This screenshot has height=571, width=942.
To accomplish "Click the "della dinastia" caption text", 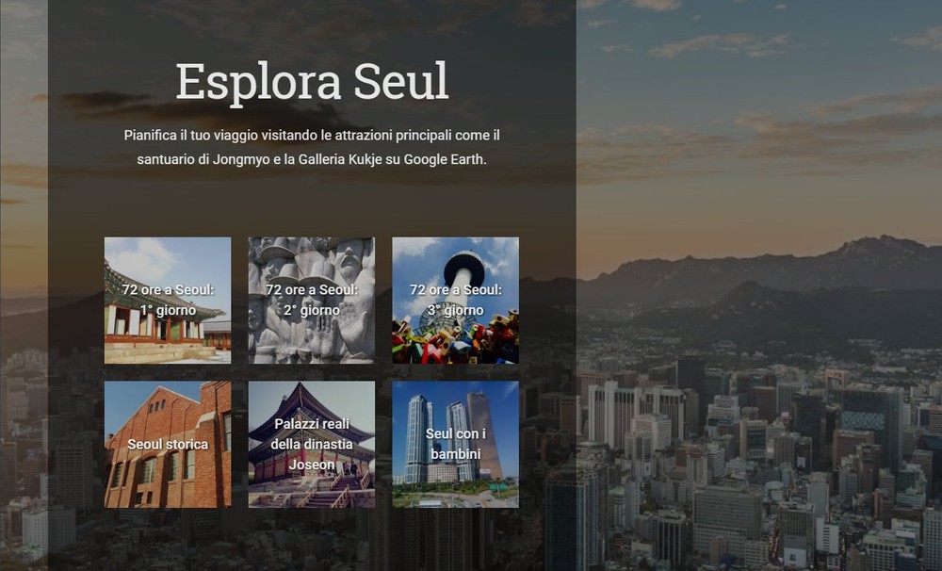I will pos(312,444).
